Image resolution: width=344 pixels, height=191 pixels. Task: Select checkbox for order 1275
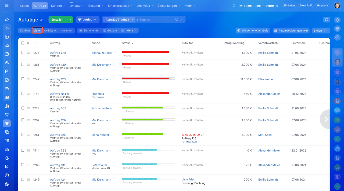point(23,53)
